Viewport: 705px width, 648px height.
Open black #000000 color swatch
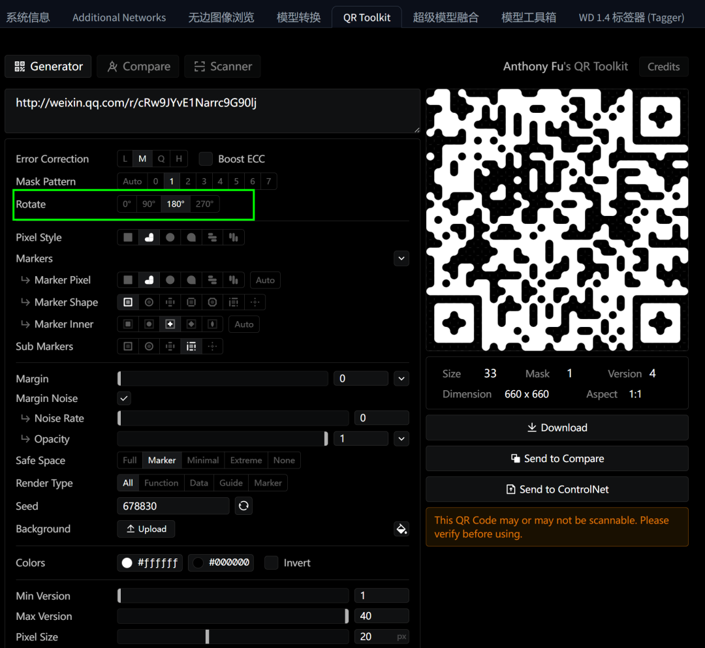click(221, 563)
